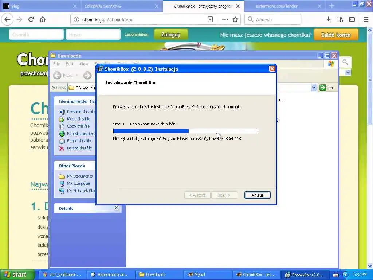
Task: Open the File menu in Downloads window
Action: tap(56, 64)
